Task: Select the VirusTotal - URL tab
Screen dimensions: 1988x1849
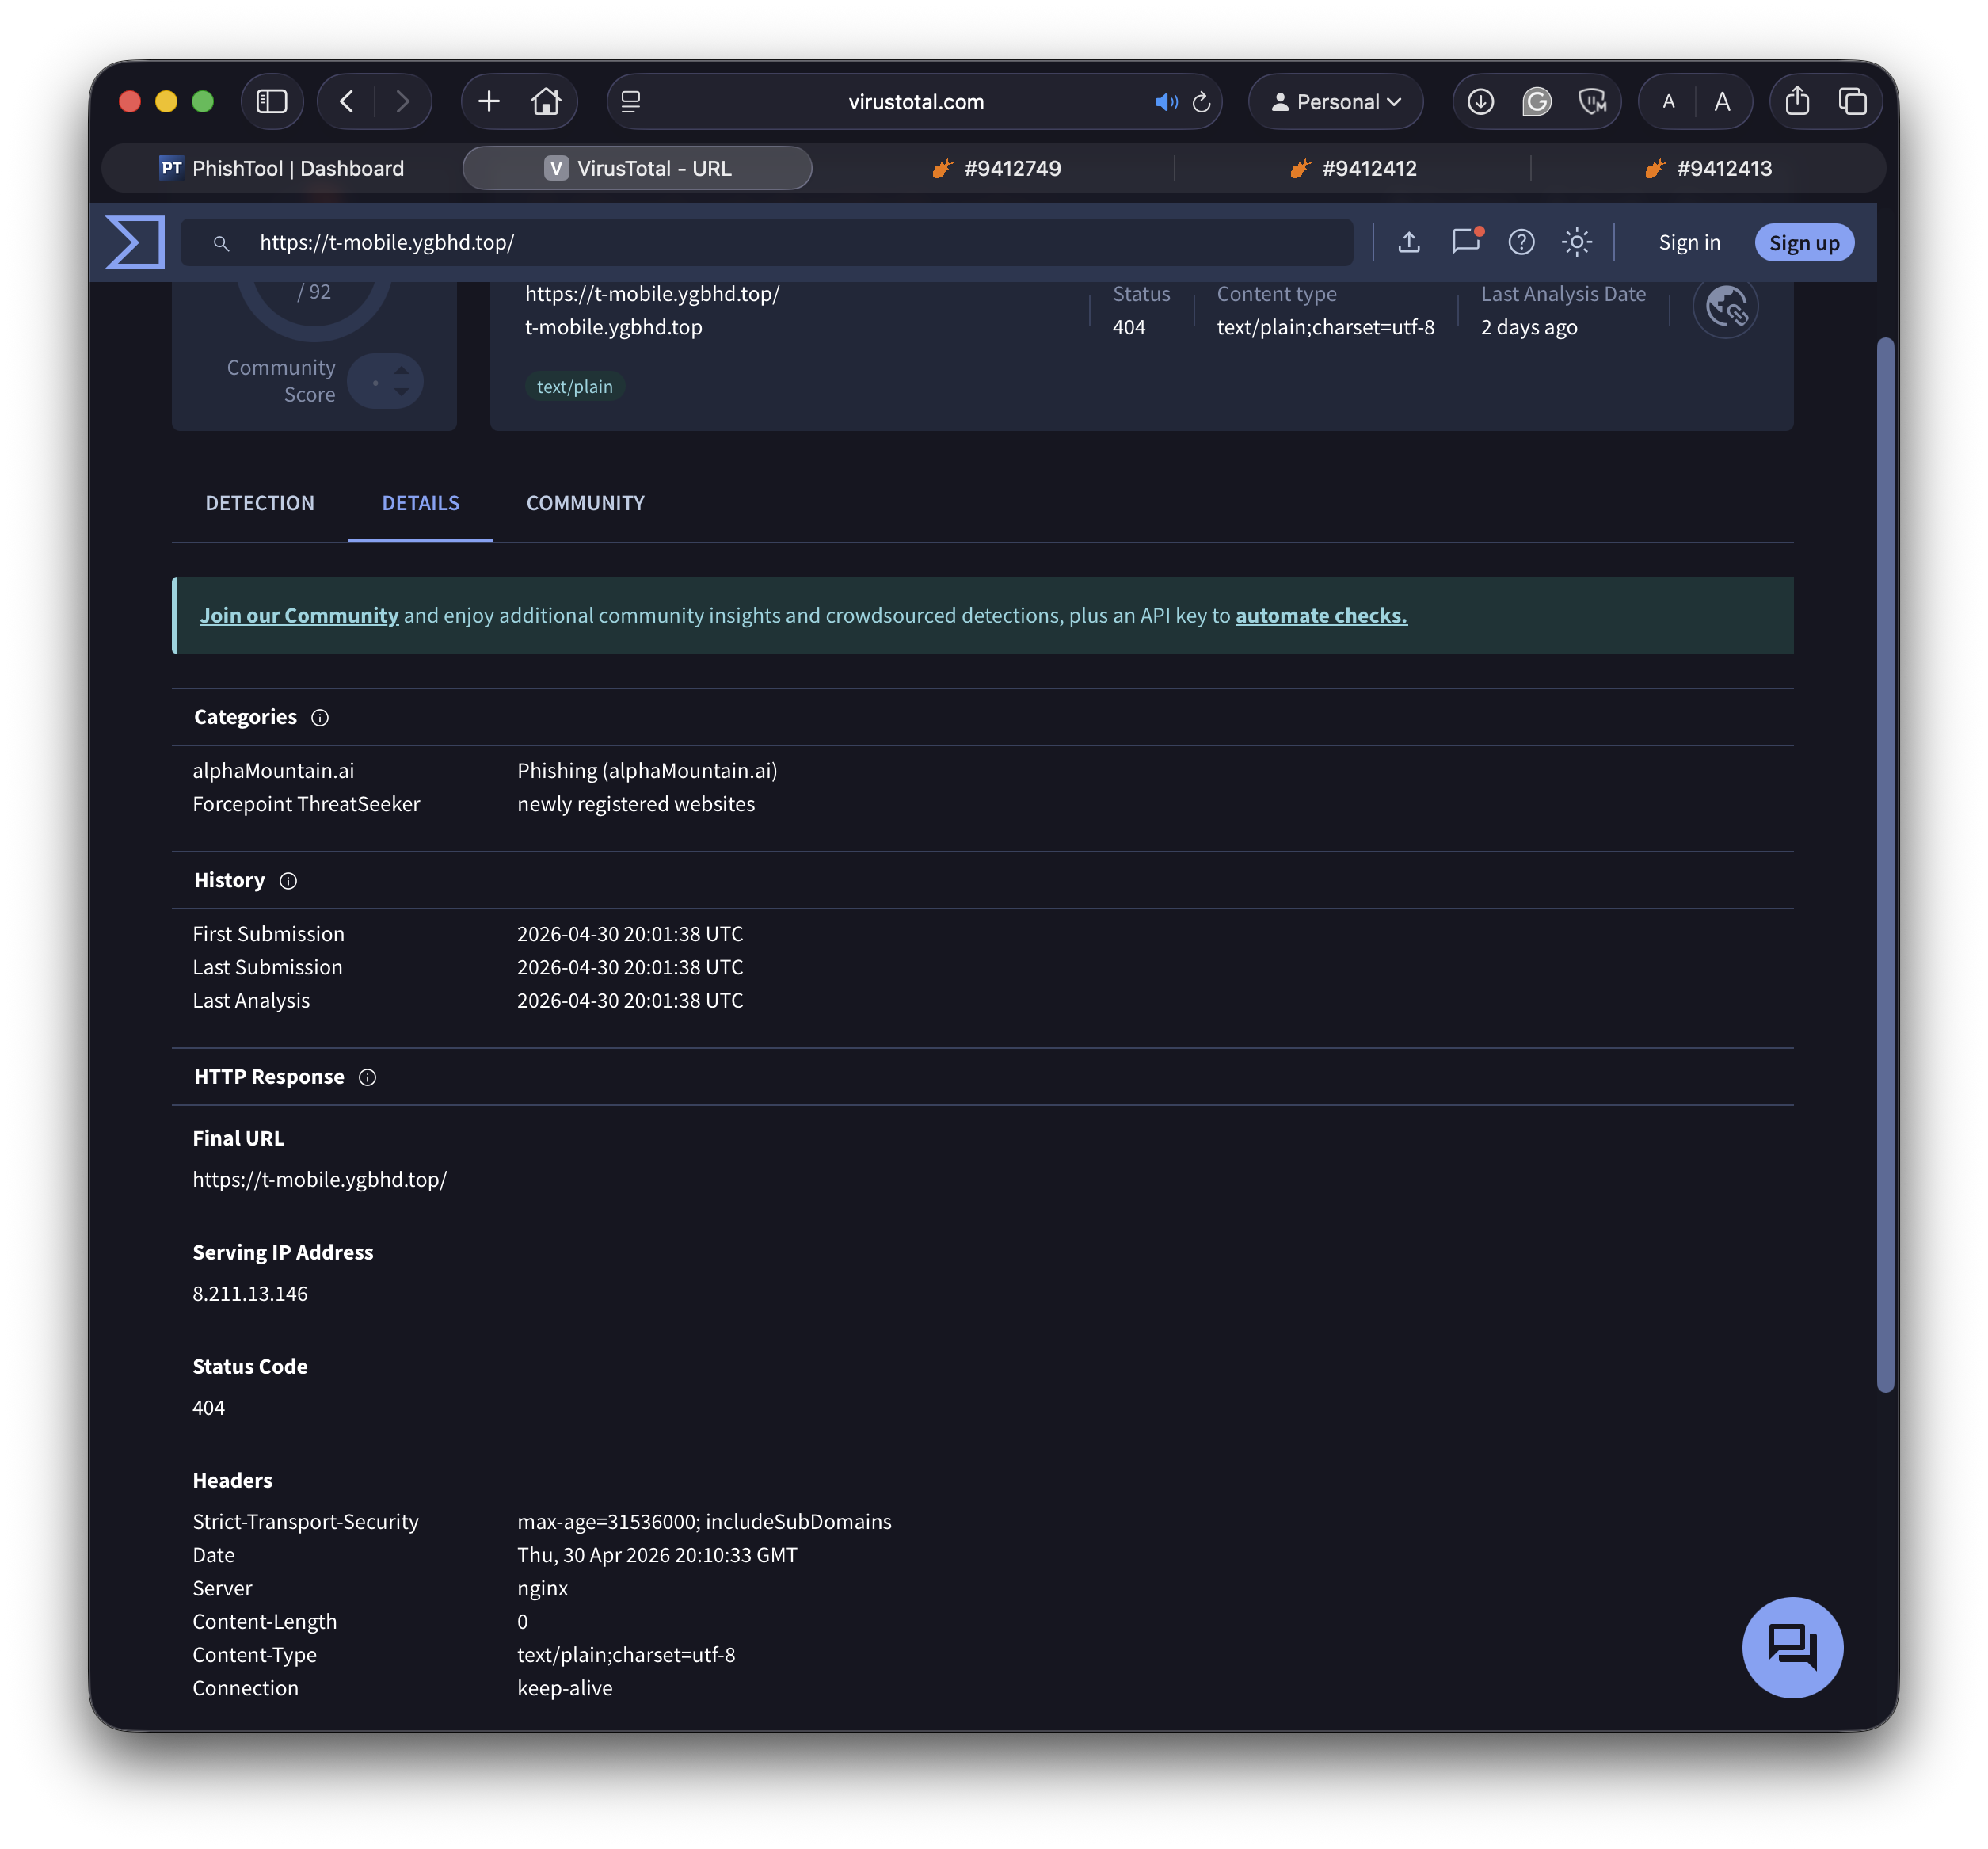Action: click(x=637, y=168)
